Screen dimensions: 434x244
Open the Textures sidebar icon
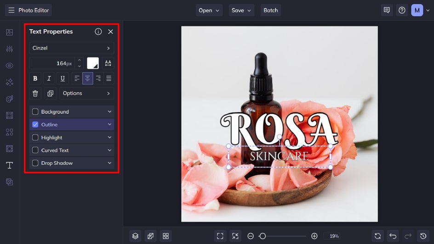tap(9, 182)
